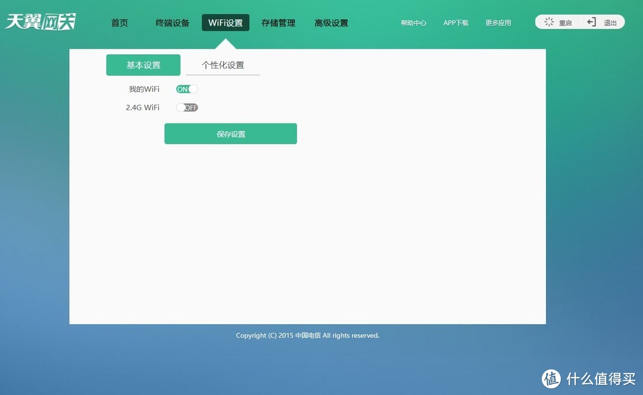The height and width of the screenshot is (395, 643).
Task: Click the 保存设置 save button
Action: [x=230, y=133]
